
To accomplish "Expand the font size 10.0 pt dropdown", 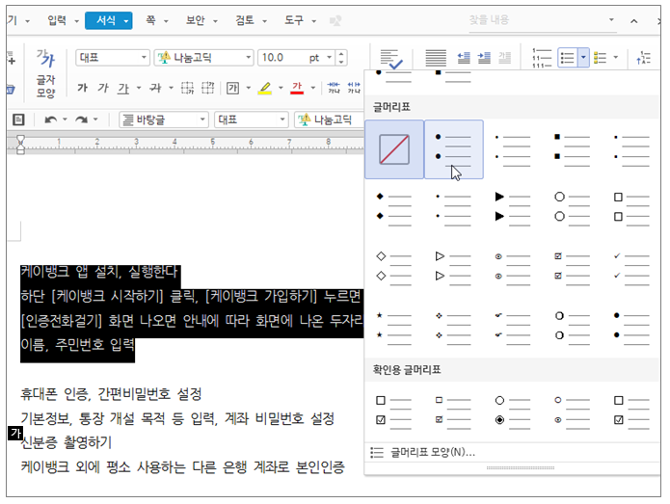I will tap(329, 58).
